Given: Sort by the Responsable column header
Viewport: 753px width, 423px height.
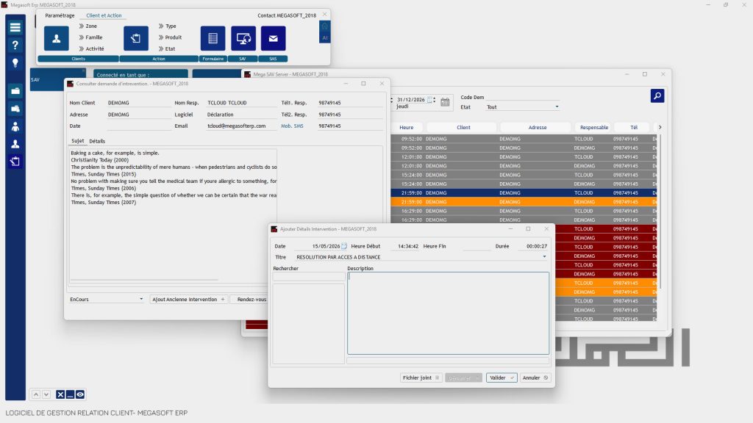Looking at the screenshot, I should [x=594, y=128].
